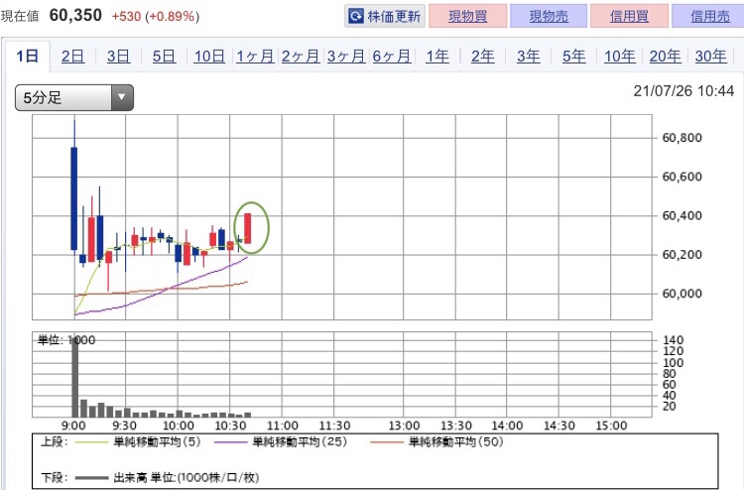Switch to the 10日 period tab
Viewport: 744px width, 490px height.
click(x=209, y=57)
